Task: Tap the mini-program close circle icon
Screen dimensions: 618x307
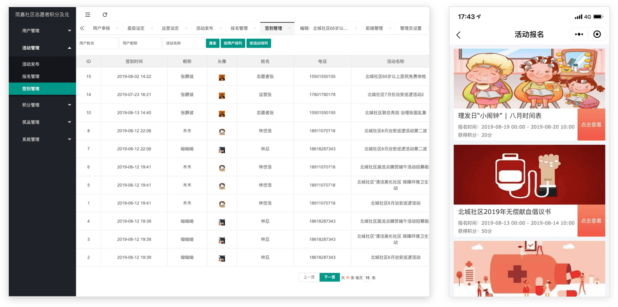Action: pos(597,34)
